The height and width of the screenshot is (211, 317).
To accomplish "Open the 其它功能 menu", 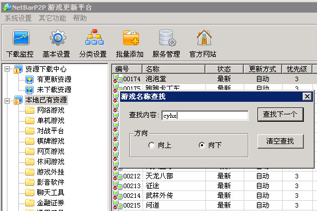I will coord(53,18).
